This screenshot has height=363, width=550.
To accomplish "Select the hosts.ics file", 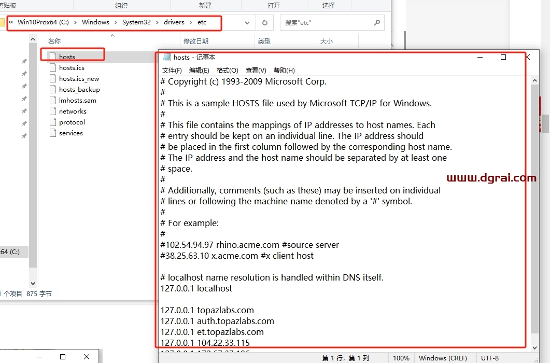I will [72, 67].
